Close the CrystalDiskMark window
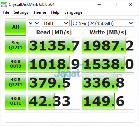 point(131,4)
